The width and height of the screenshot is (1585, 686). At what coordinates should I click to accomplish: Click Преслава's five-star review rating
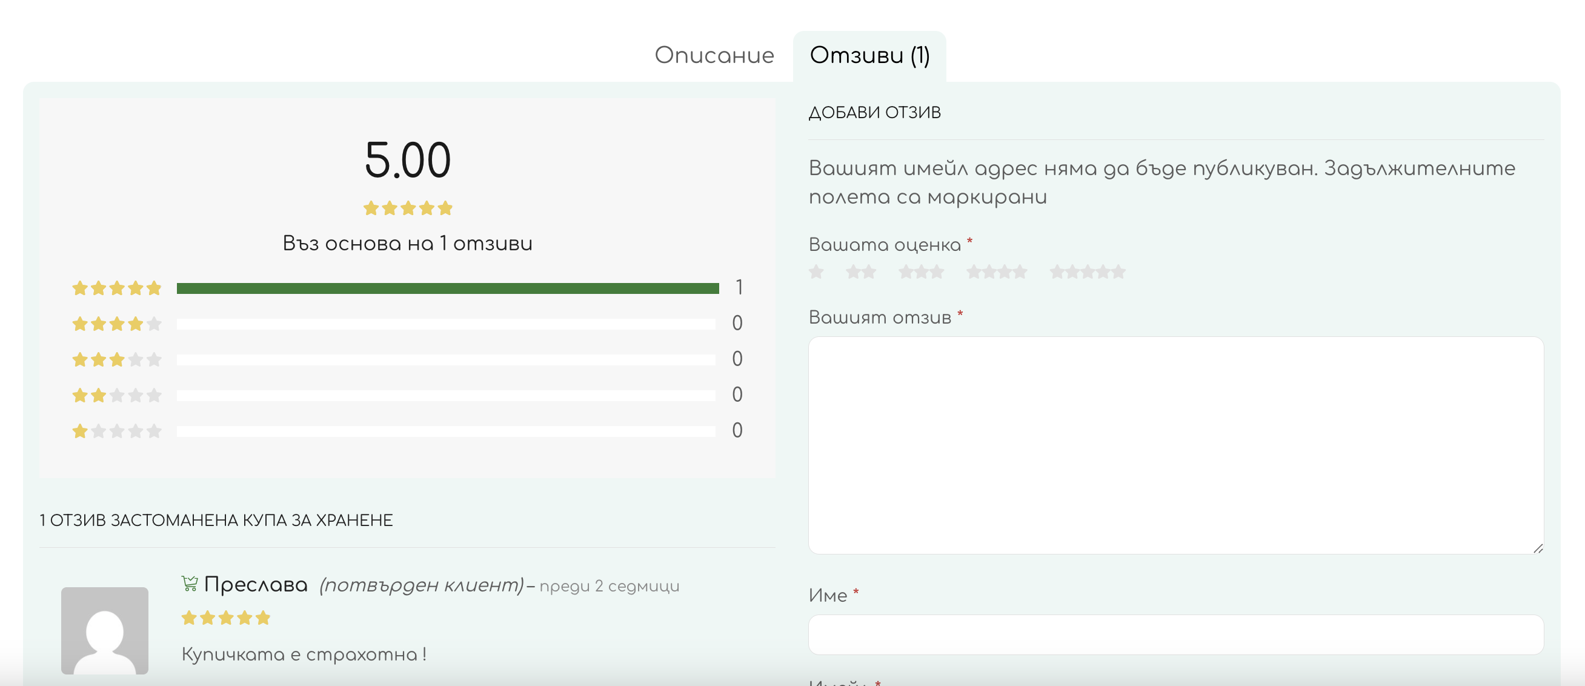pos(226,618)
